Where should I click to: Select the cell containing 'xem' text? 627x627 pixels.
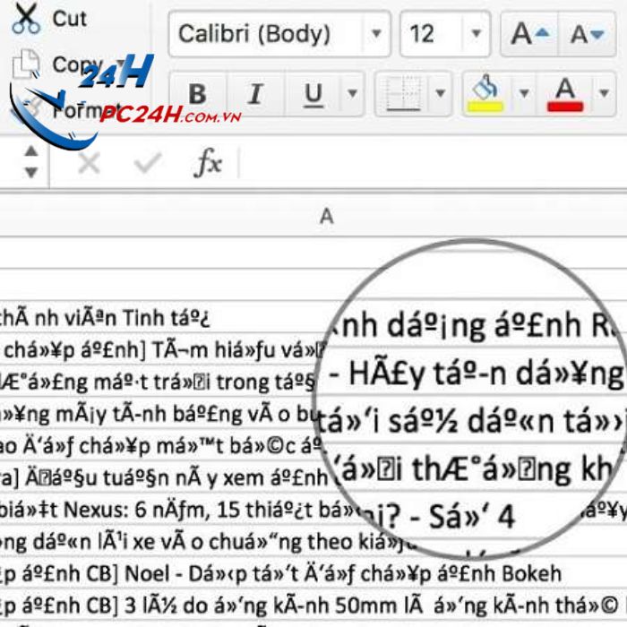point(313,477)
